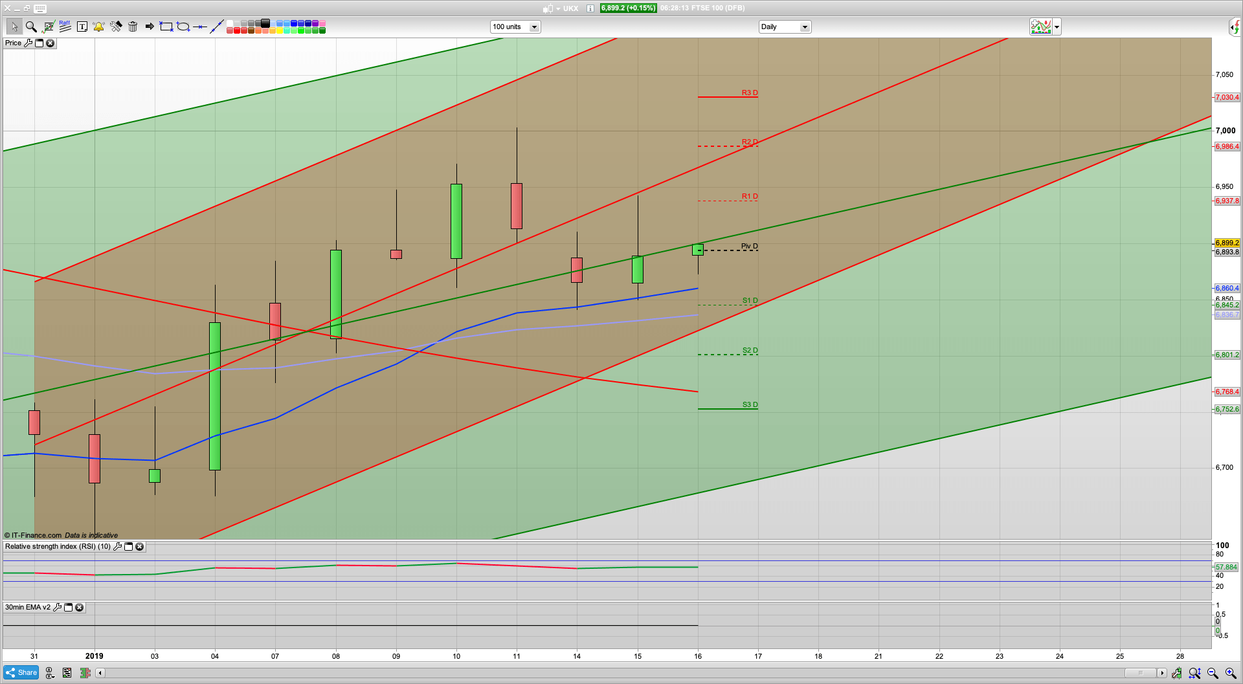Select the Text annotation tool

tap(82, 27)
